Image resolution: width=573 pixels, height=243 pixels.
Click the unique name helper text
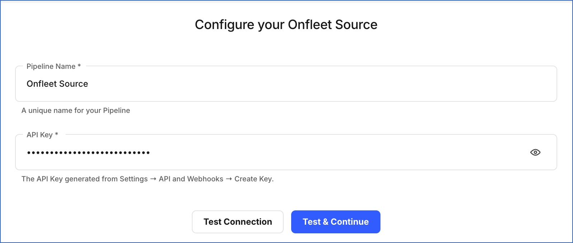pos(76,110)
